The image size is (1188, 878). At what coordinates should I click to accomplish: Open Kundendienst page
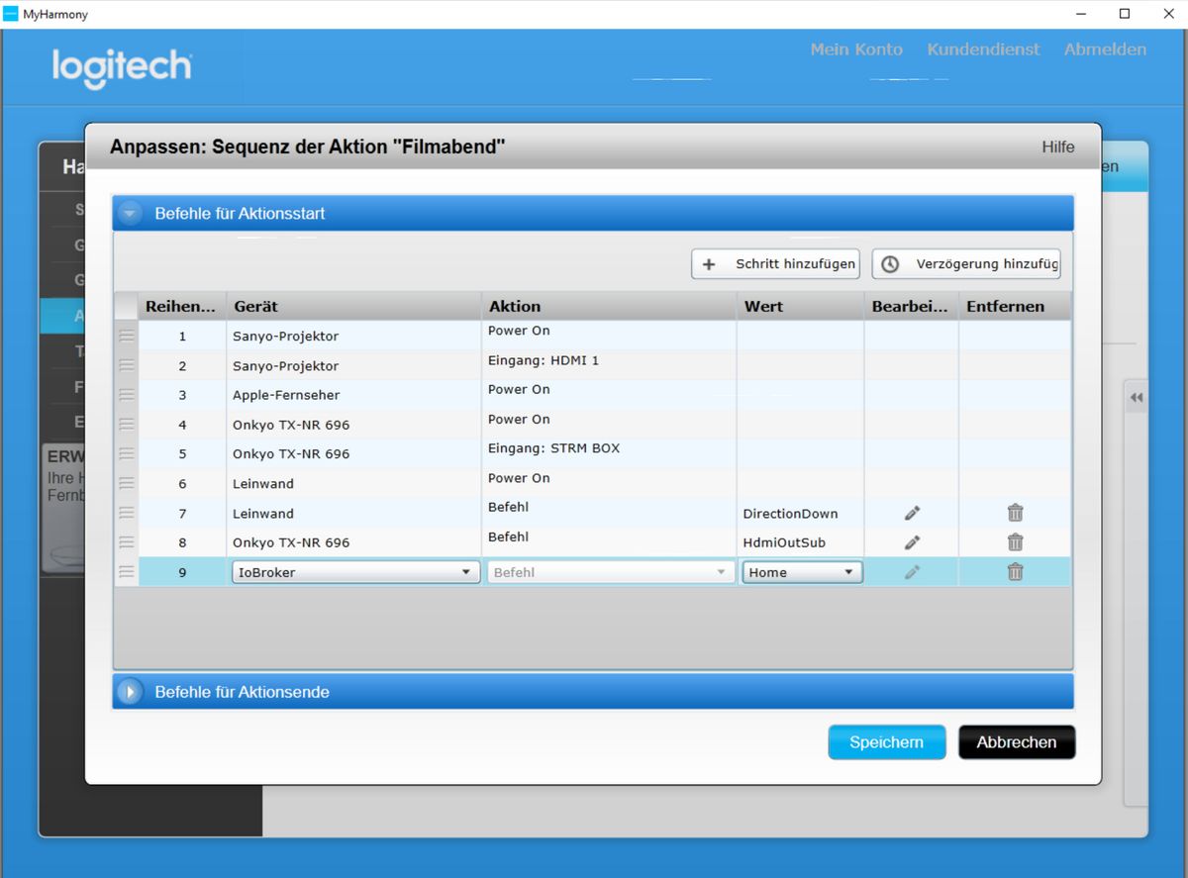point(983,49)
